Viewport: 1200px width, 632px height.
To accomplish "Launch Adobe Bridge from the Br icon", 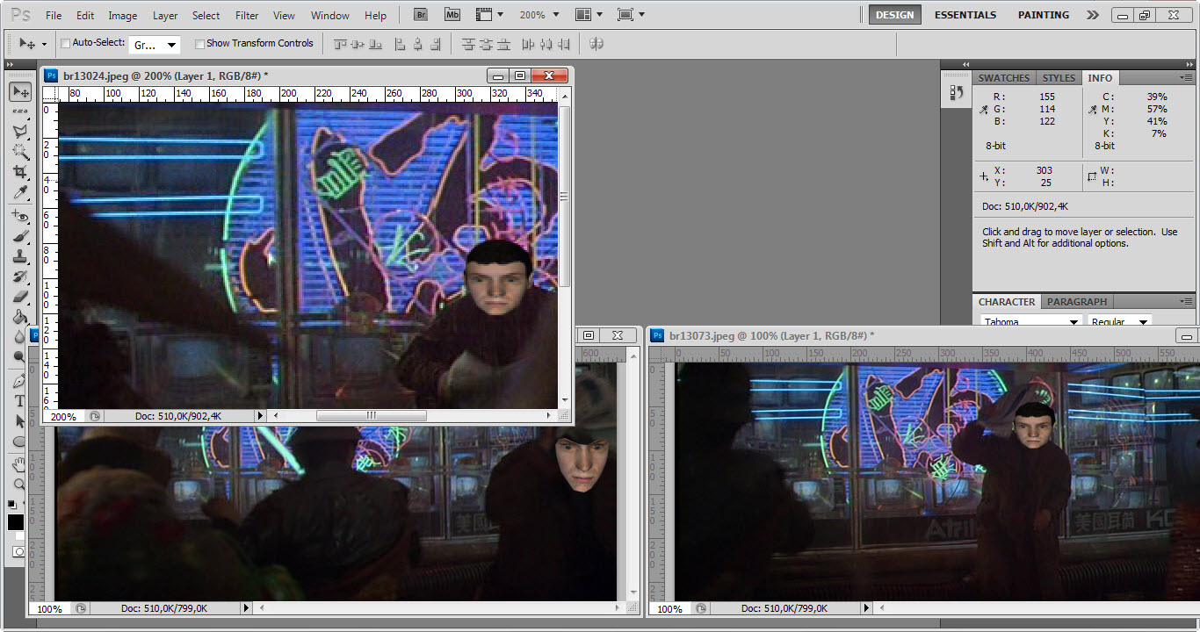I will [422, 15].
